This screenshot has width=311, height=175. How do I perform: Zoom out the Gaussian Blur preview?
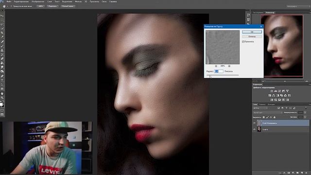(x=216, y=66)
